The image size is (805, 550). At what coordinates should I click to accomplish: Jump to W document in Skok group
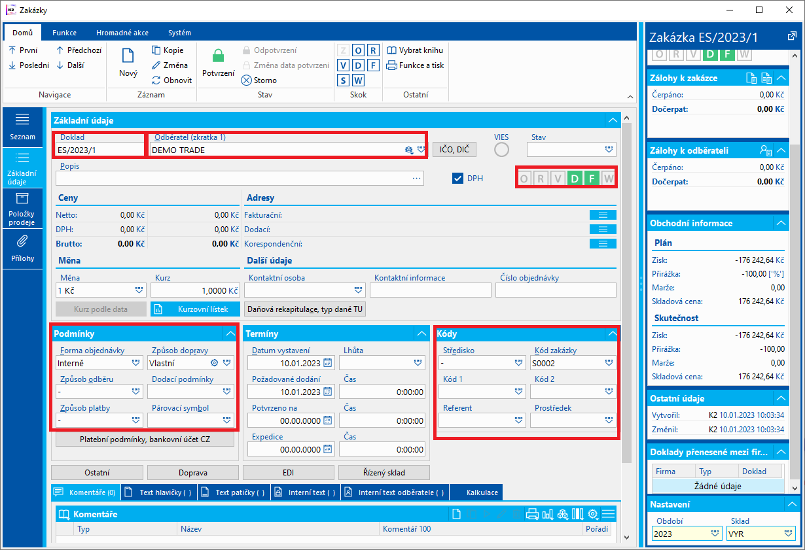pyautogui.click(x=358, y=80)
